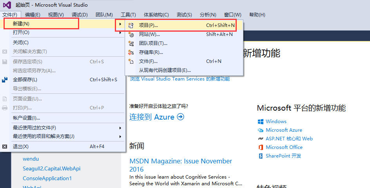
Task: Select 最近使用过的文件(F) entry
Action: 63,128
